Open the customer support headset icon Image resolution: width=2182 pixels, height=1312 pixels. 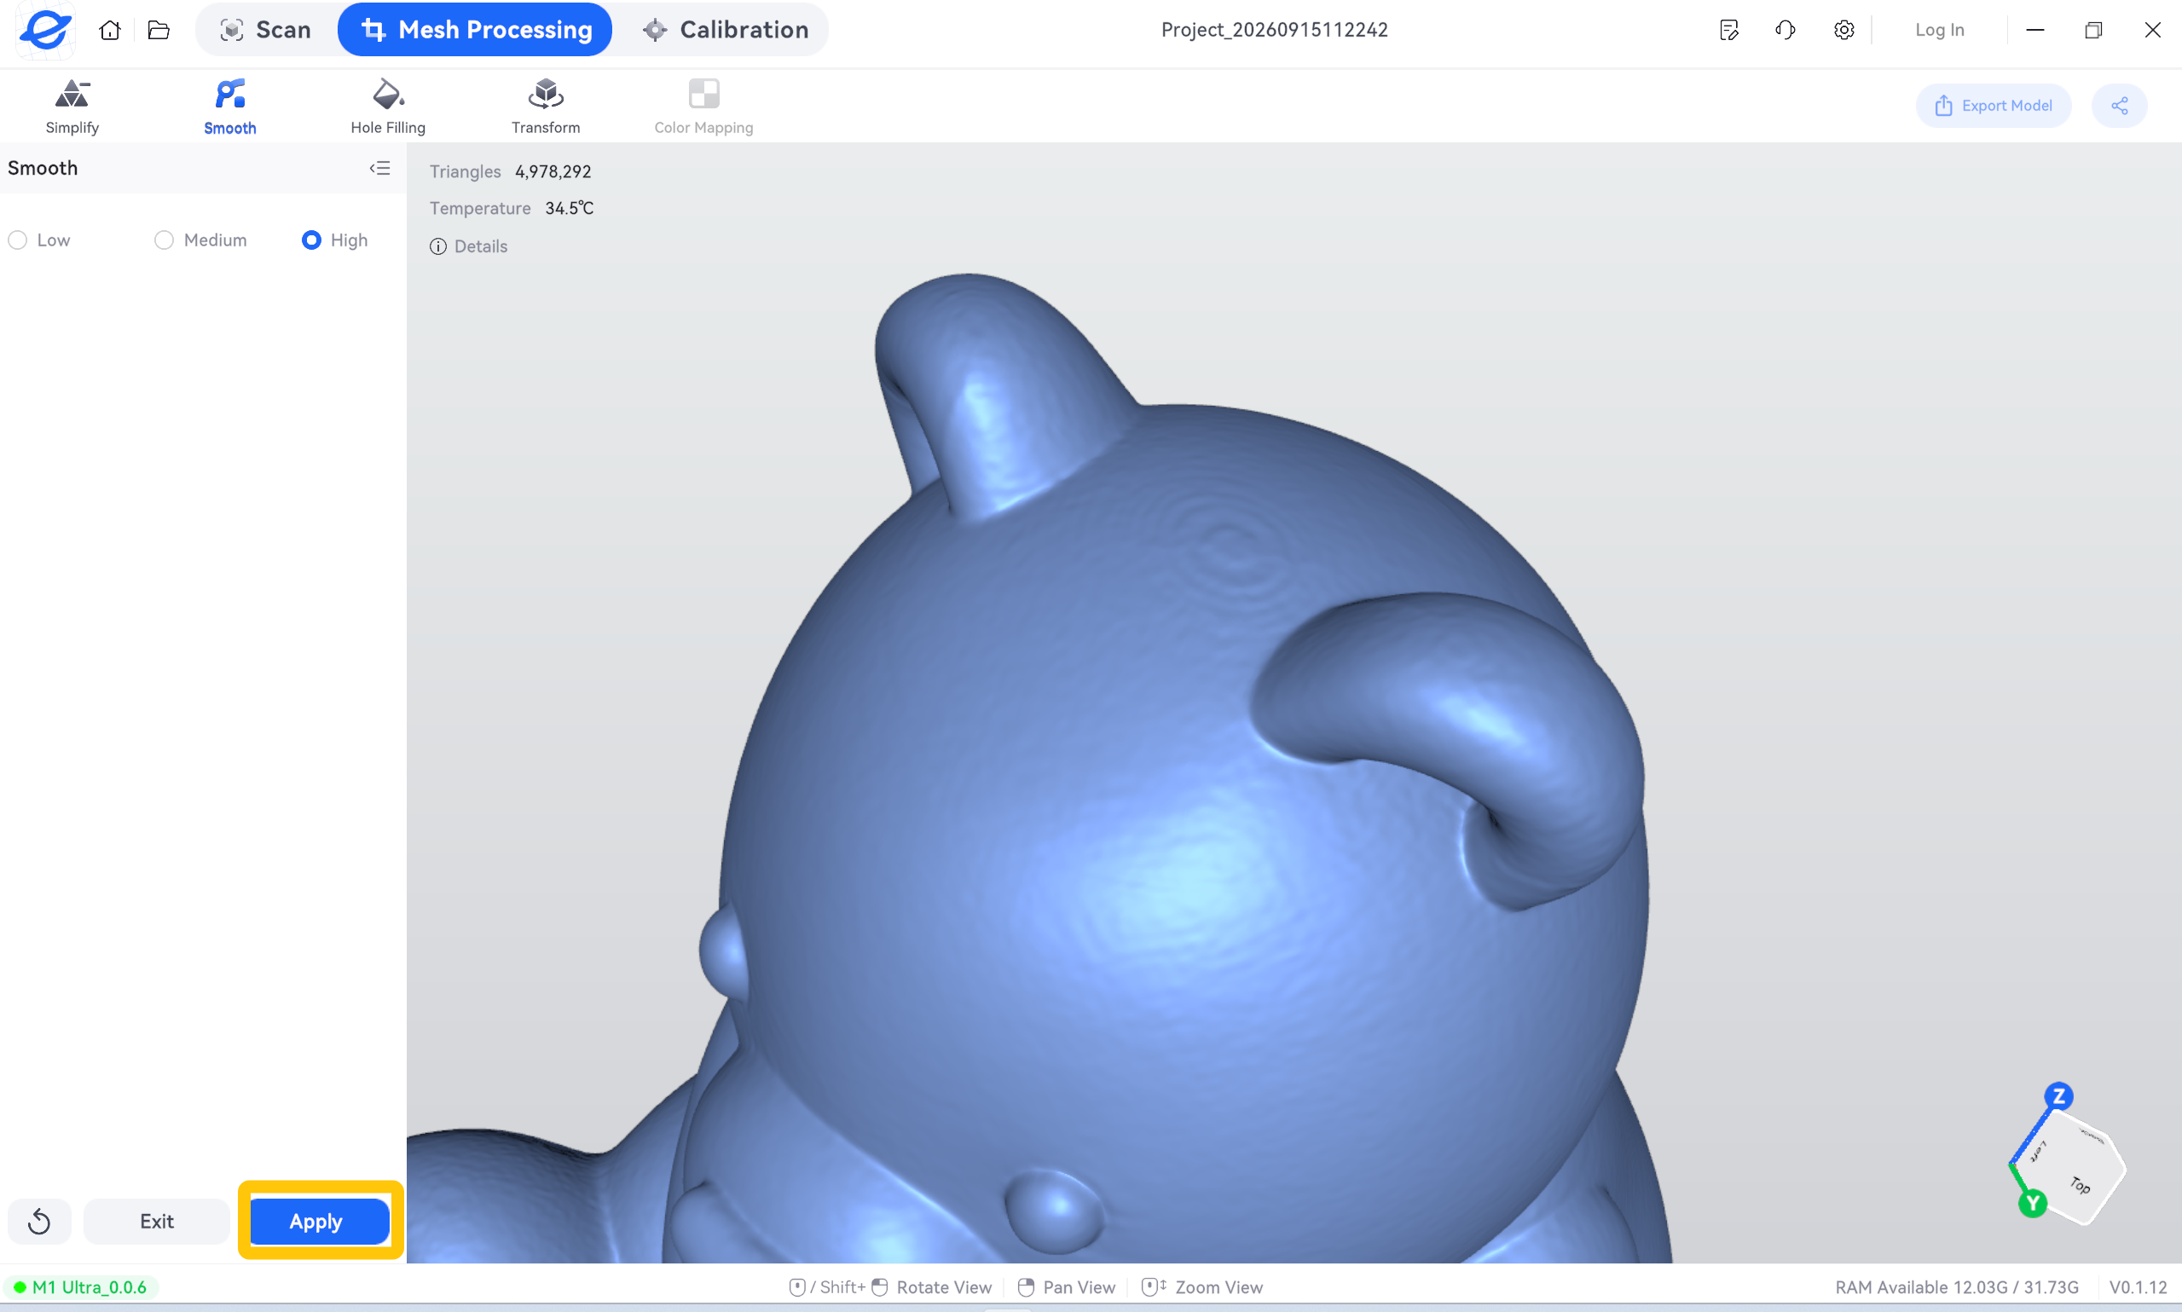[x=1785, y=30]
